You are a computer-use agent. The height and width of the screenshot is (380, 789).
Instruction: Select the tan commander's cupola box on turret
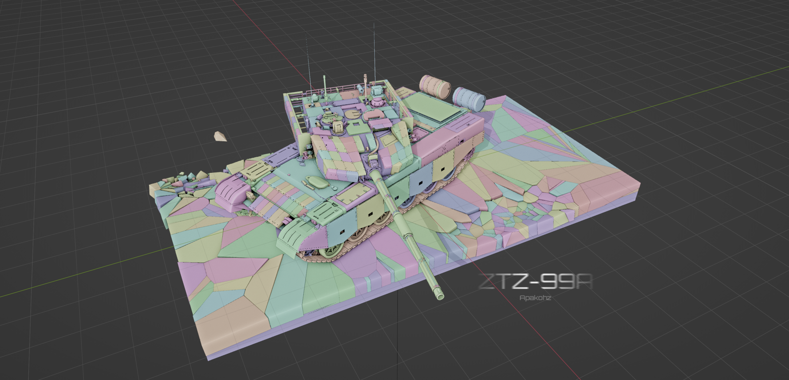click(x=337, y=127)
